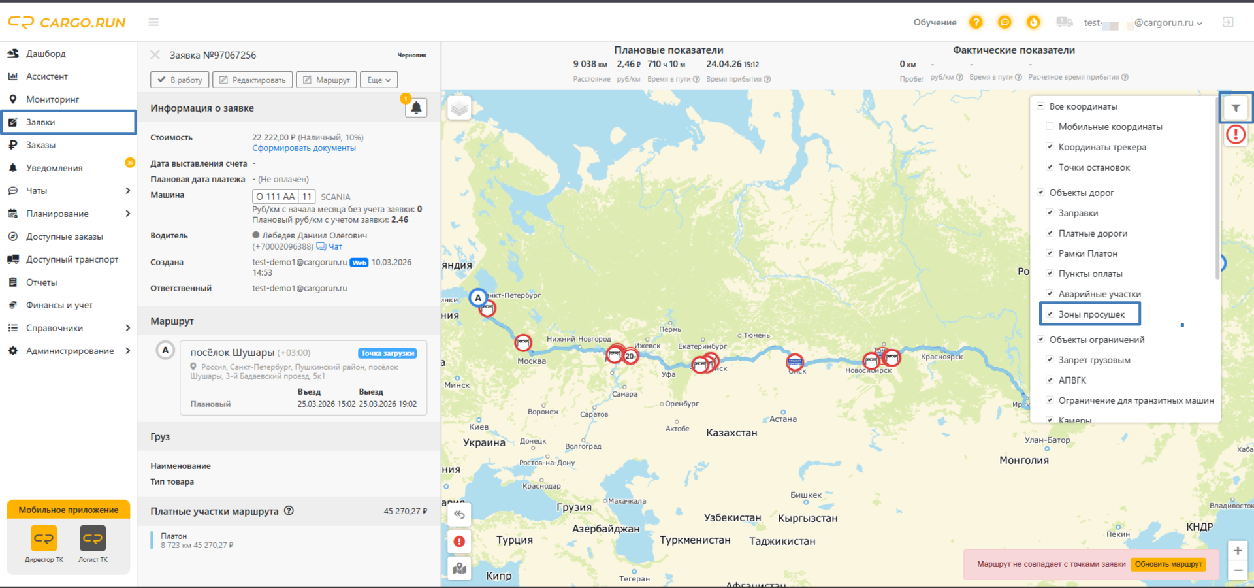Image resolution: width=1254 pixels, height=588 pixels.
Task: Click the Обучение link in header
Action: click(x=935, y=22)
